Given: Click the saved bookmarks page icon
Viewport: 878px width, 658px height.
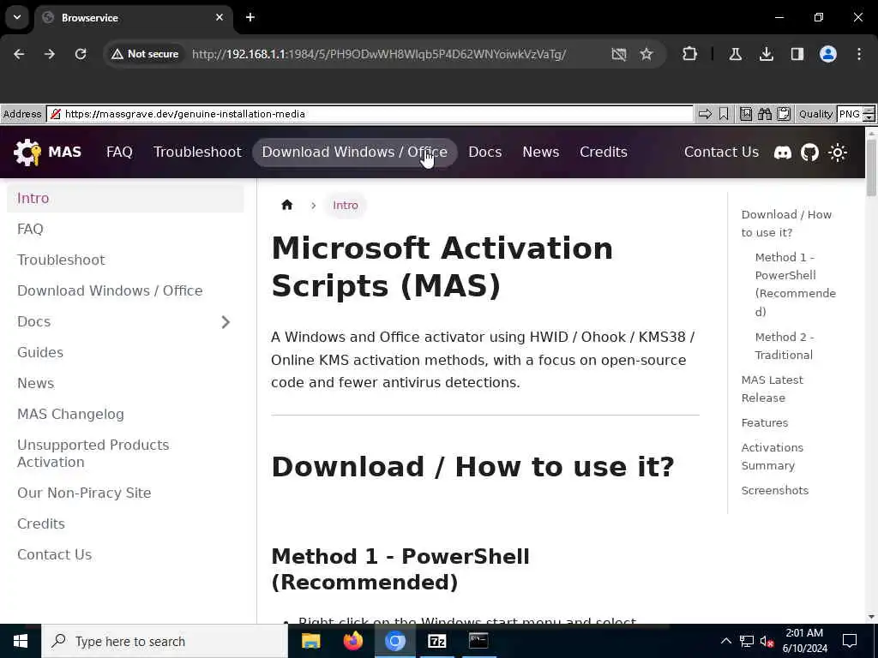Looking at the screenshot, I should [x=746, y=114].
